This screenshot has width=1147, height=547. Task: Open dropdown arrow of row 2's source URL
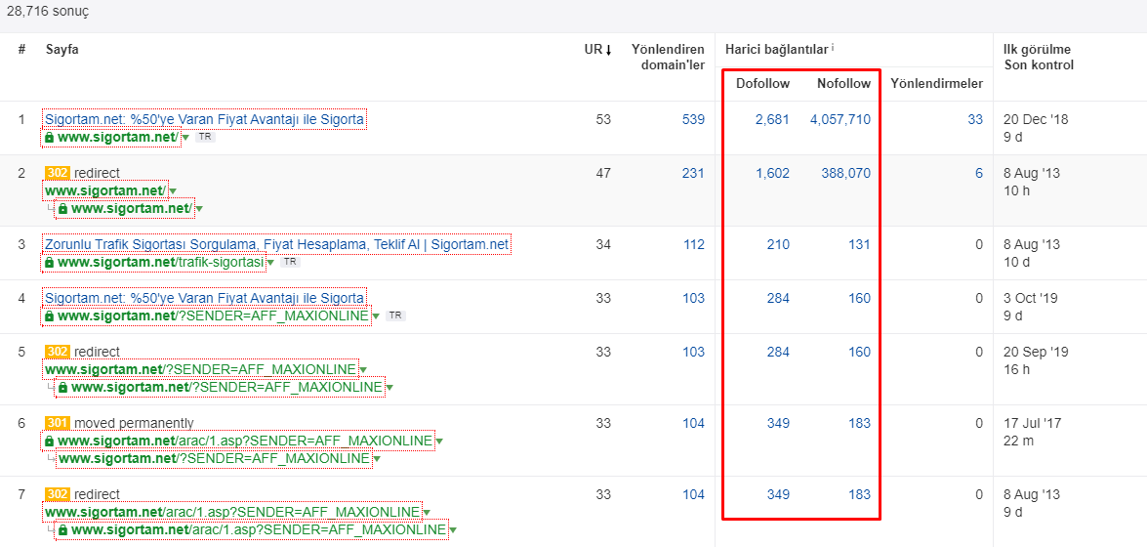[x=173, y=191]
